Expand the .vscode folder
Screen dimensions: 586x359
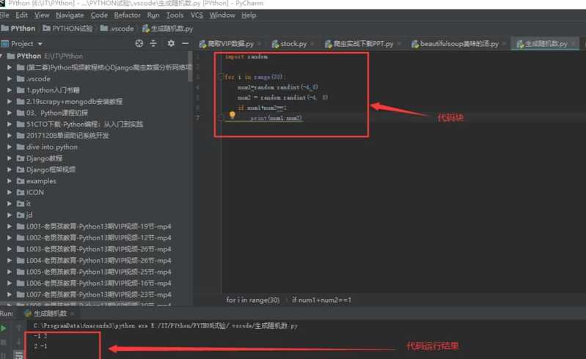(10, 78)
